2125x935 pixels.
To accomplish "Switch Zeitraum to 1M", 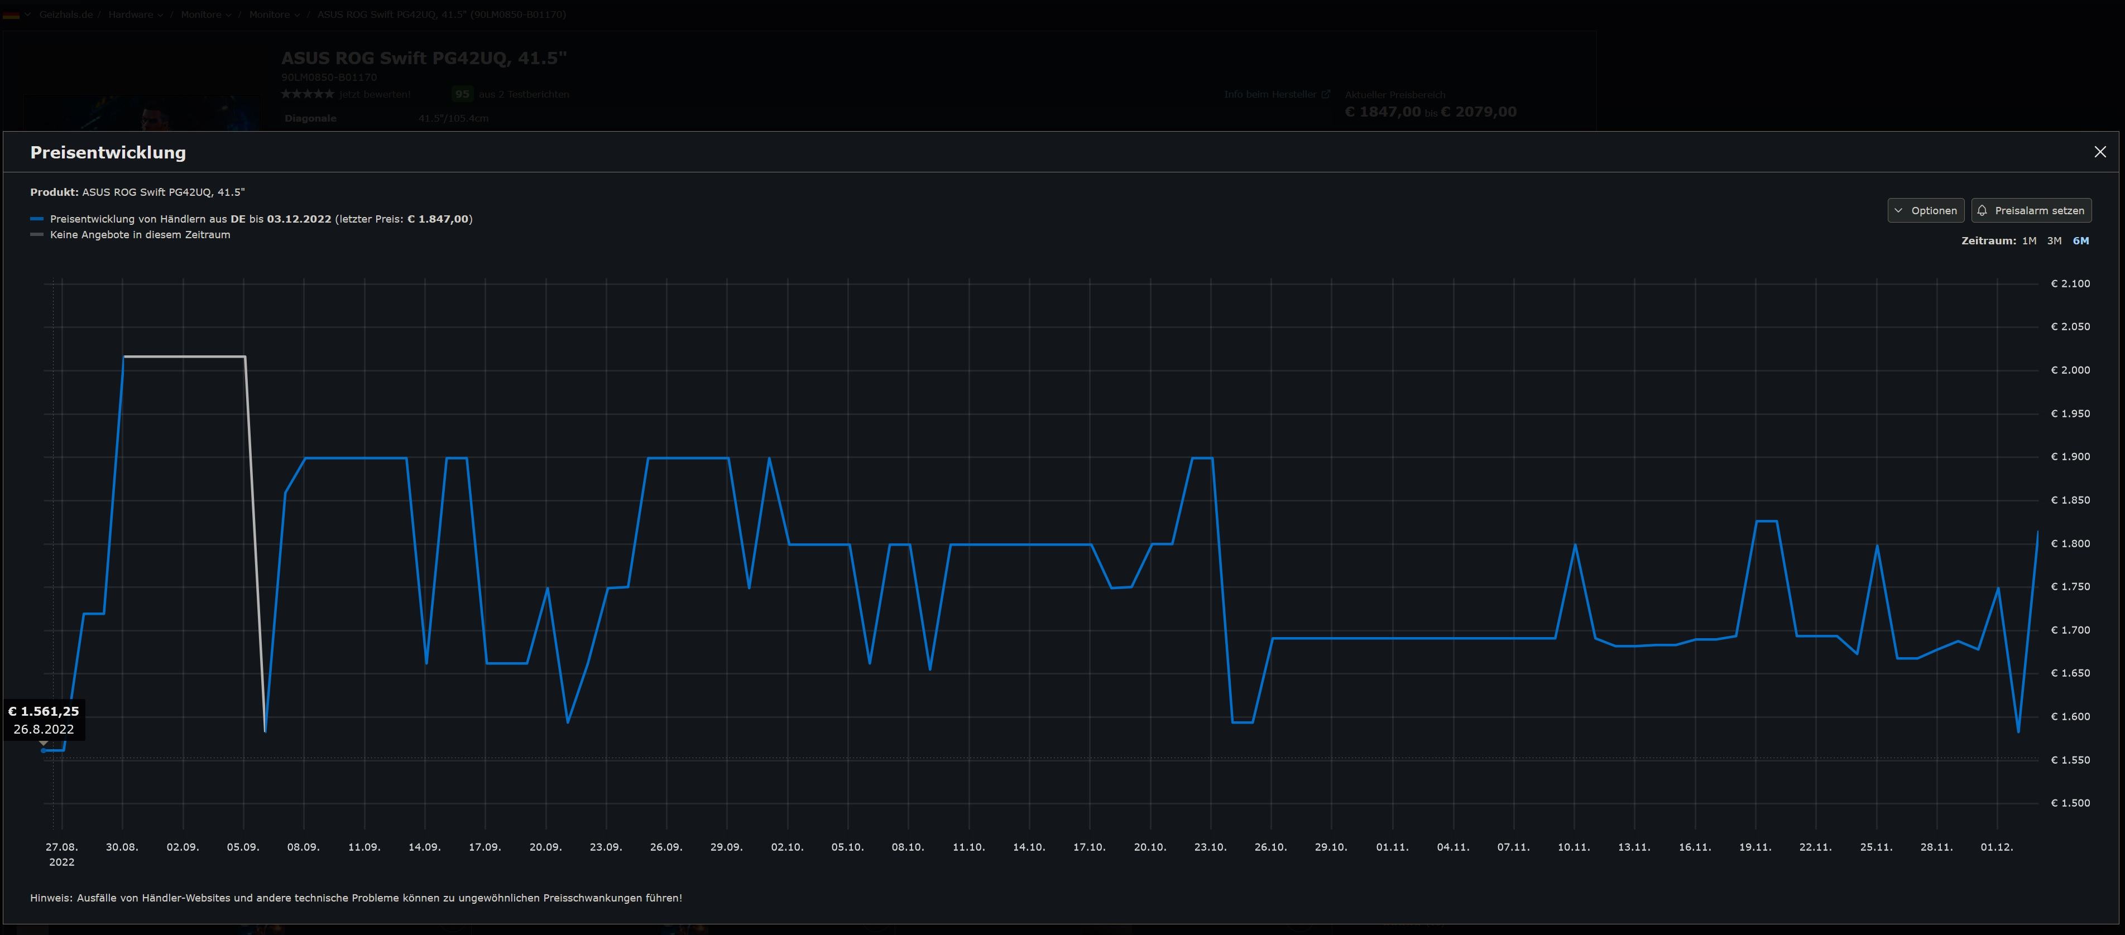I will click(x=2028, y=241).
